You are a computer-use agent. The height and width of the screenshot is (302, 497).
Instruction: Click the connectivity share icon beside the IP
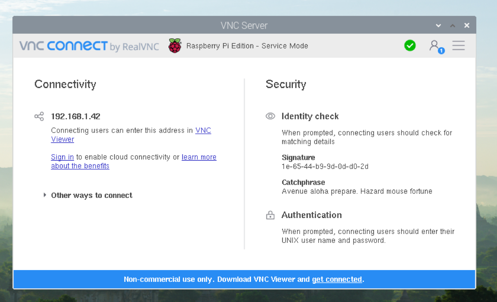[x=39, y=115]
